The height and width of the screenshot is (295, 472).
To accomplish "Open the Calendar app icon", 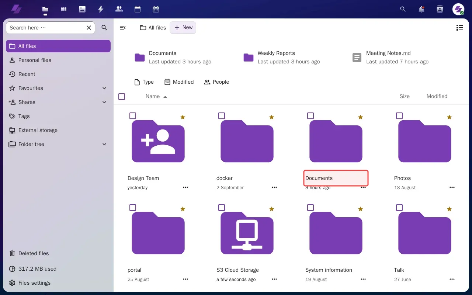I will pos(138,9).
